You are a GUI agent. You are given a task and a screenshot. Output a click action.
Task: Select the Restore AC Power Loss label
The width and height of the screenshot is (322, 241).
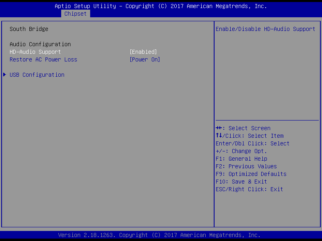click(43, 59)
